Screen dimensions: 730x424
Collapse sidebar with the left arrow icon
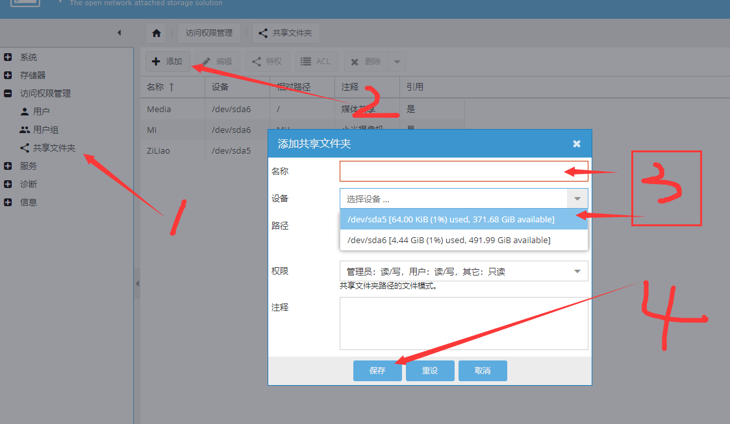point(120,32)
